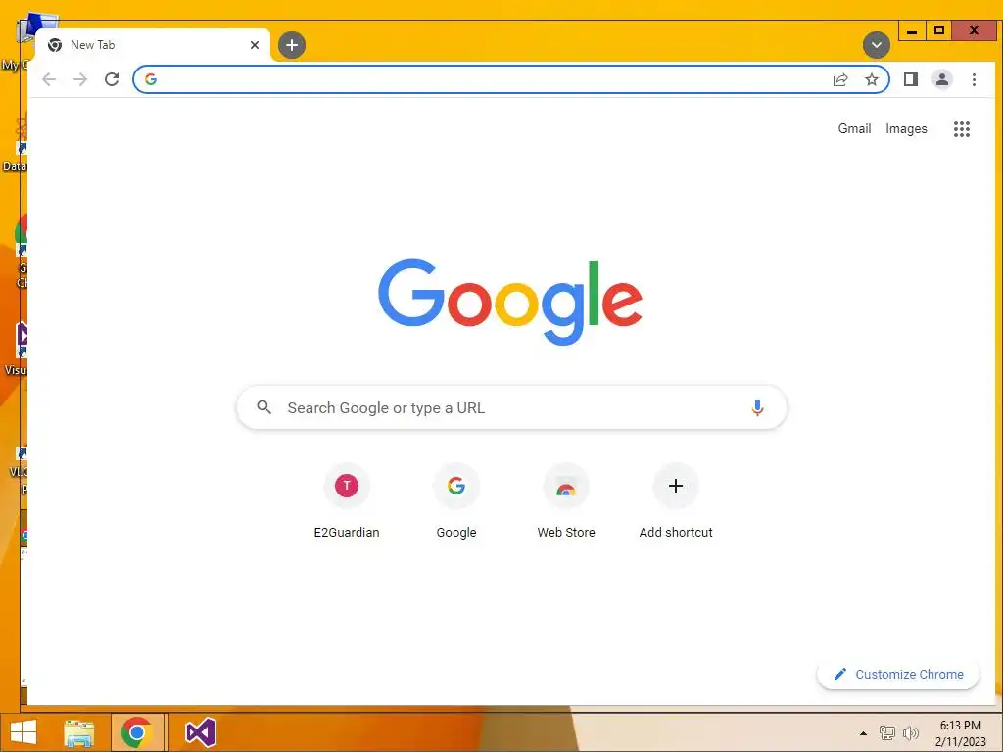The image size is (1003, 752).
Task: Click the Add shortcut plus tile
Action: (x=676, y=502)
